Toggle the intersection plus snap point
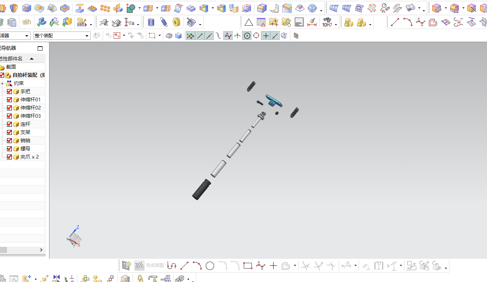The height and width of the screenshot is (282, 487). coord(266,36)
